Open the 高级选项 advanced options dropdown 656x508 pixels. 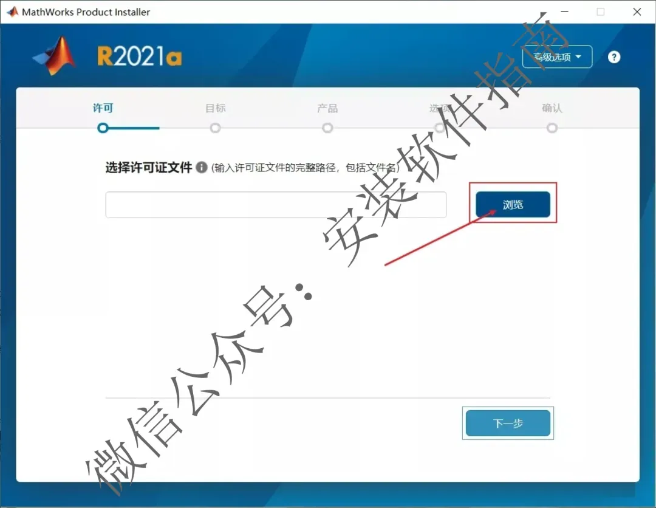(x=557, y=57)
